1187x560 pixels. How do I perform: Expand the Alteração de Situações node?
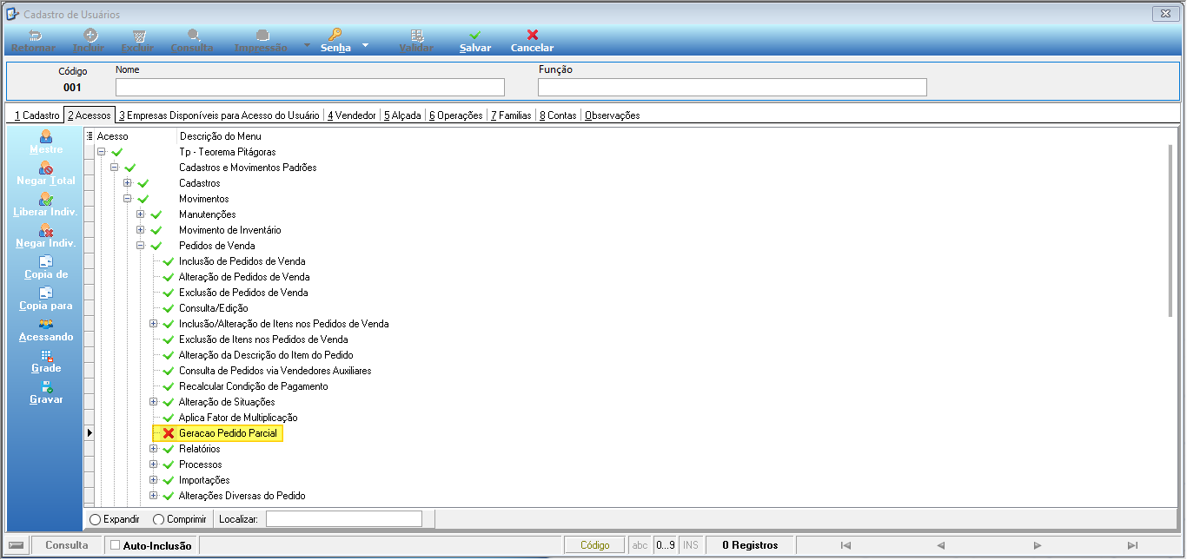click(x=153, y=402)
